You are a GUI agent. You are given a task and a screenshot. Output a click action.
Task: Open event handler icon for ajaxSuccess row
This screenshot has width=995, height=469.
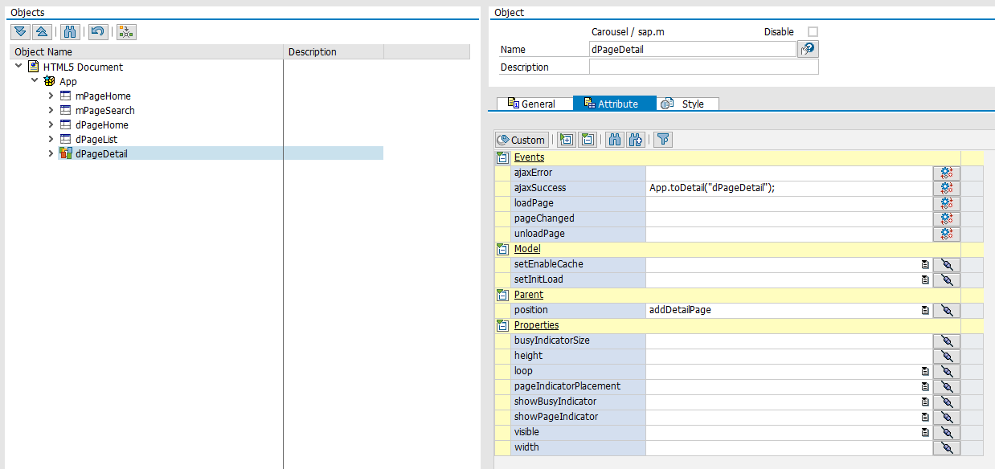pyautogui.click(x=946, y=188)
